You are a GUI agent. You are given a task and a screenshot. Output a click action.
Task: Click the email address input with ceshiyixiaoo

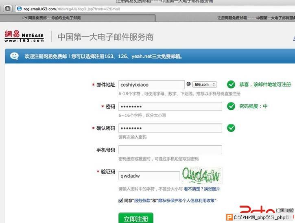click(x=151, y=85)
